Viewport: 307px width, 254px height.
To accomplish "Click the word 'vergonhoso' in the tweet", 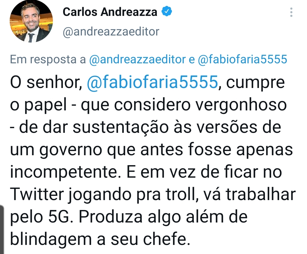I will coord(241,105).
